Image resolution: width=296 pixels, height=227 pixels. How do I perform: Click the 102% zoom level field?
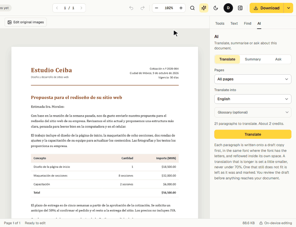169,8
